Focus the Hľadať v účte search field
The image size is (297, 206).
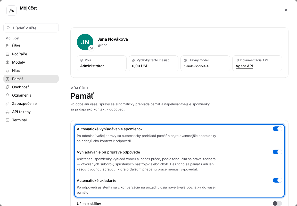[x=31, y=28]
